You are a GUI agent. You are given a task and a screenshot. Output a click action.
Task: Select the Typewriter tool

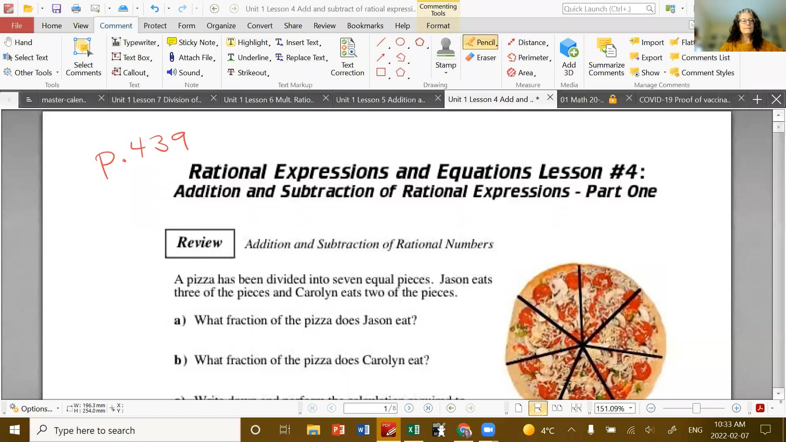pyautogui.click(x=135, y=42)
